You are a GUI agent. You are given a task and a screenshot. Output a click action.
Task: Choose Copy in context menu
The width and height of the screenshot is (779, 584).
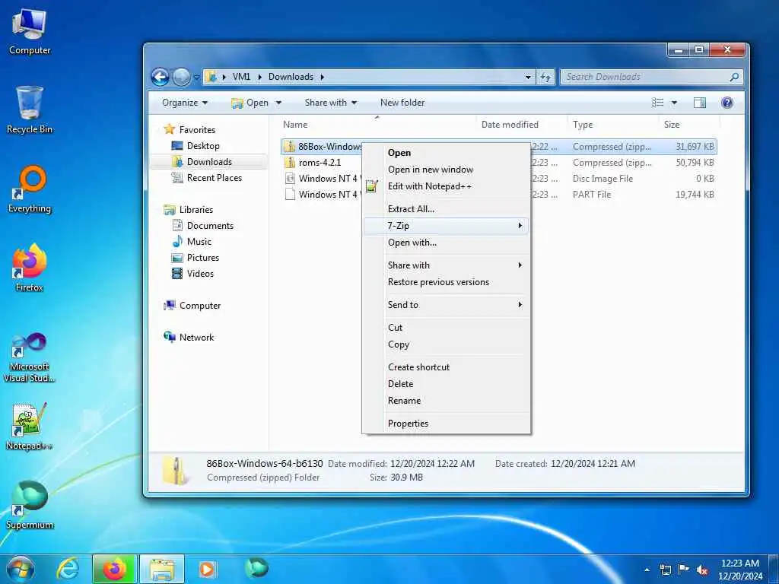(x=446, y=344)
